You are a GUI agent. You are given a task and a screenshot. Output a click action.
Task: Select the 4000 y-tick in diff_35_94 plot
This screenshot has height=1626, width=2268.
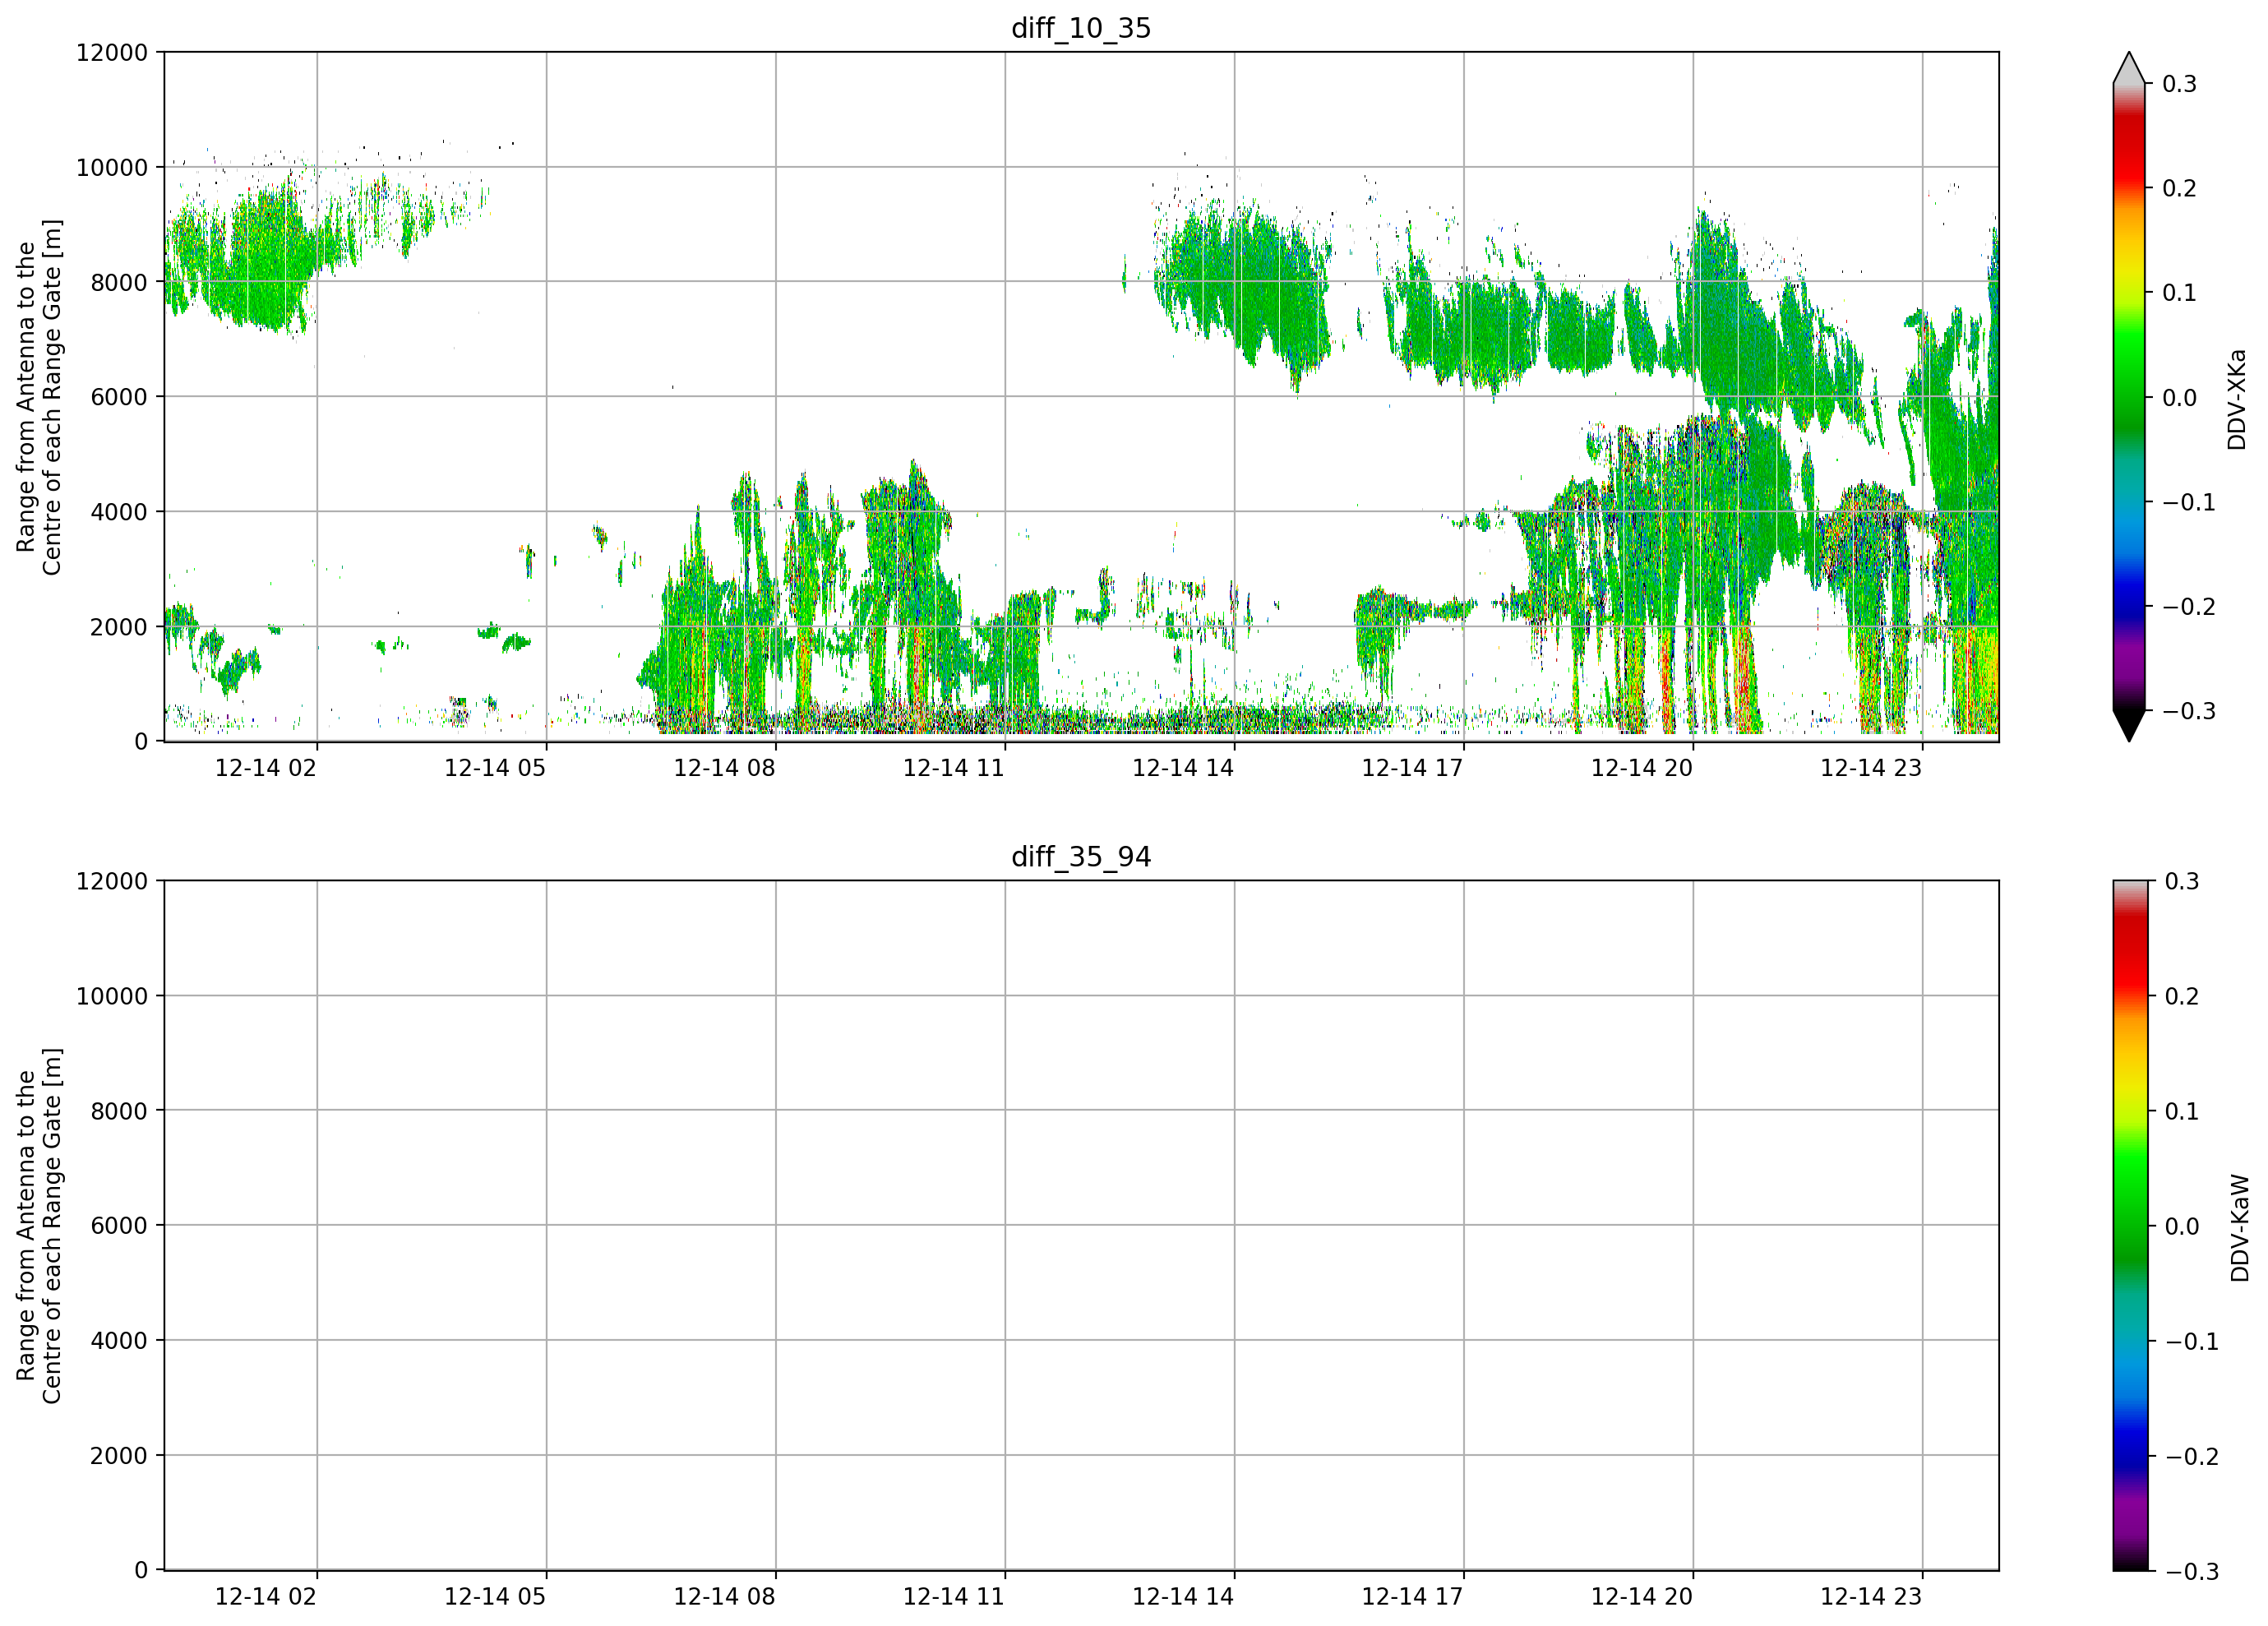119,1341
